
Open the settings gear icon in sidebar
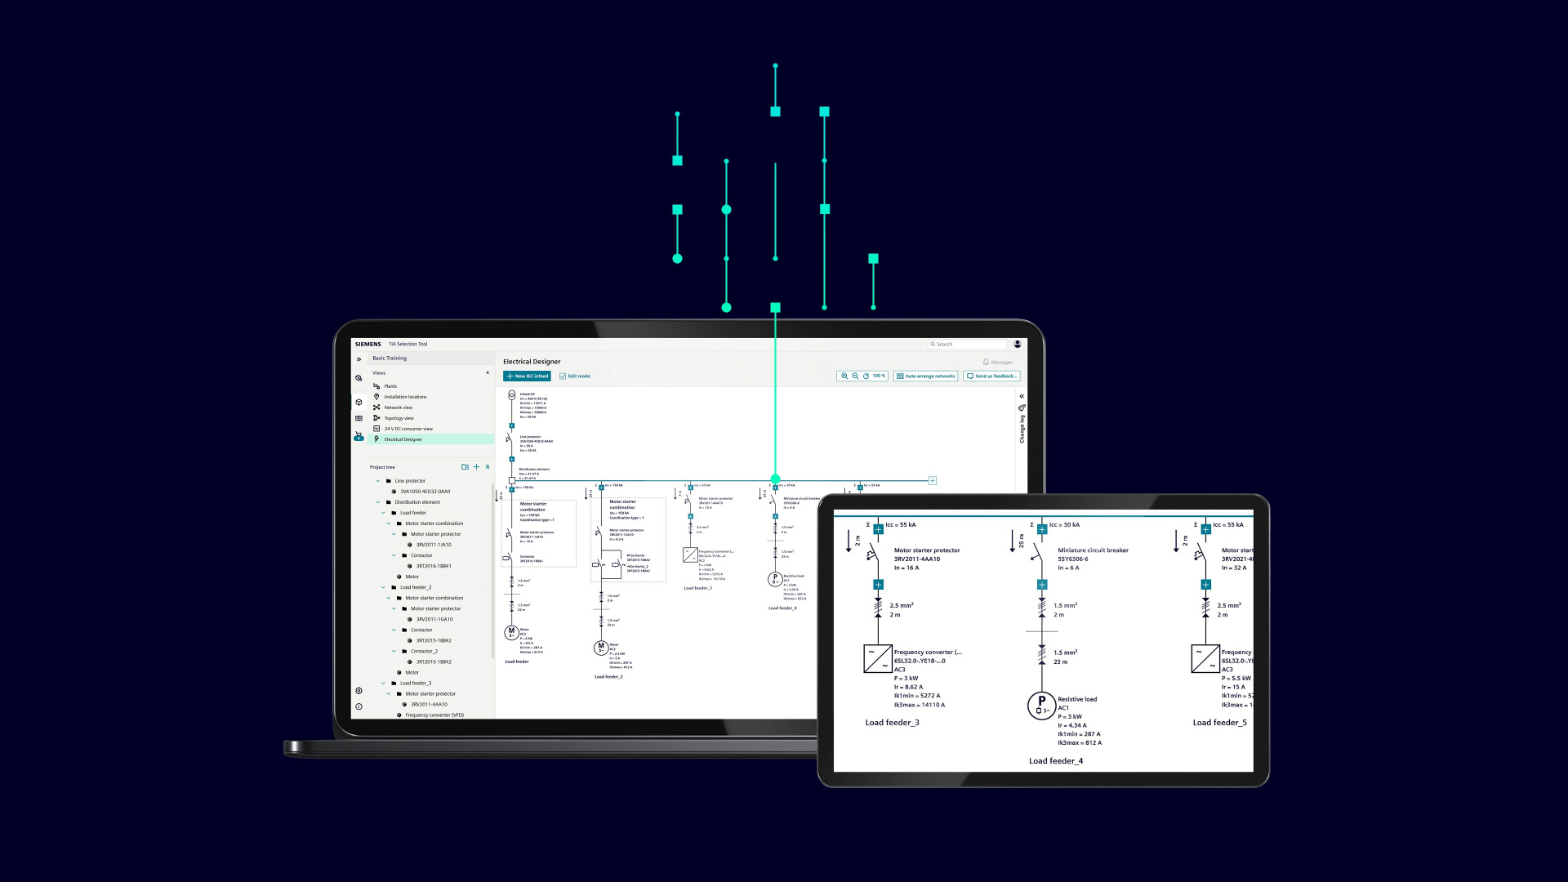pyautogui.click(x=359, y=691)
